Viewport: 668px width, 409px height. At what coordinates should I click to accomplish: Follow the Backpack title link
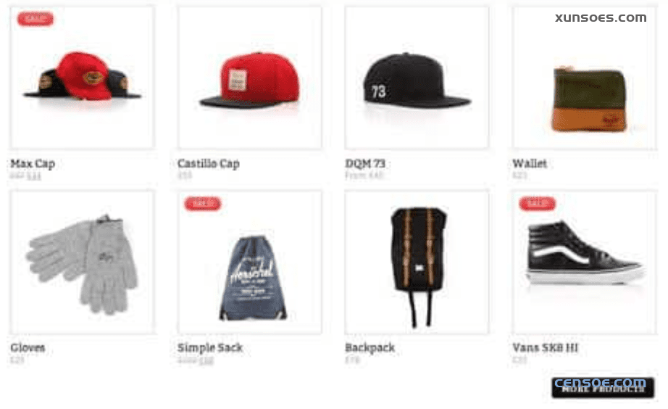370,347
